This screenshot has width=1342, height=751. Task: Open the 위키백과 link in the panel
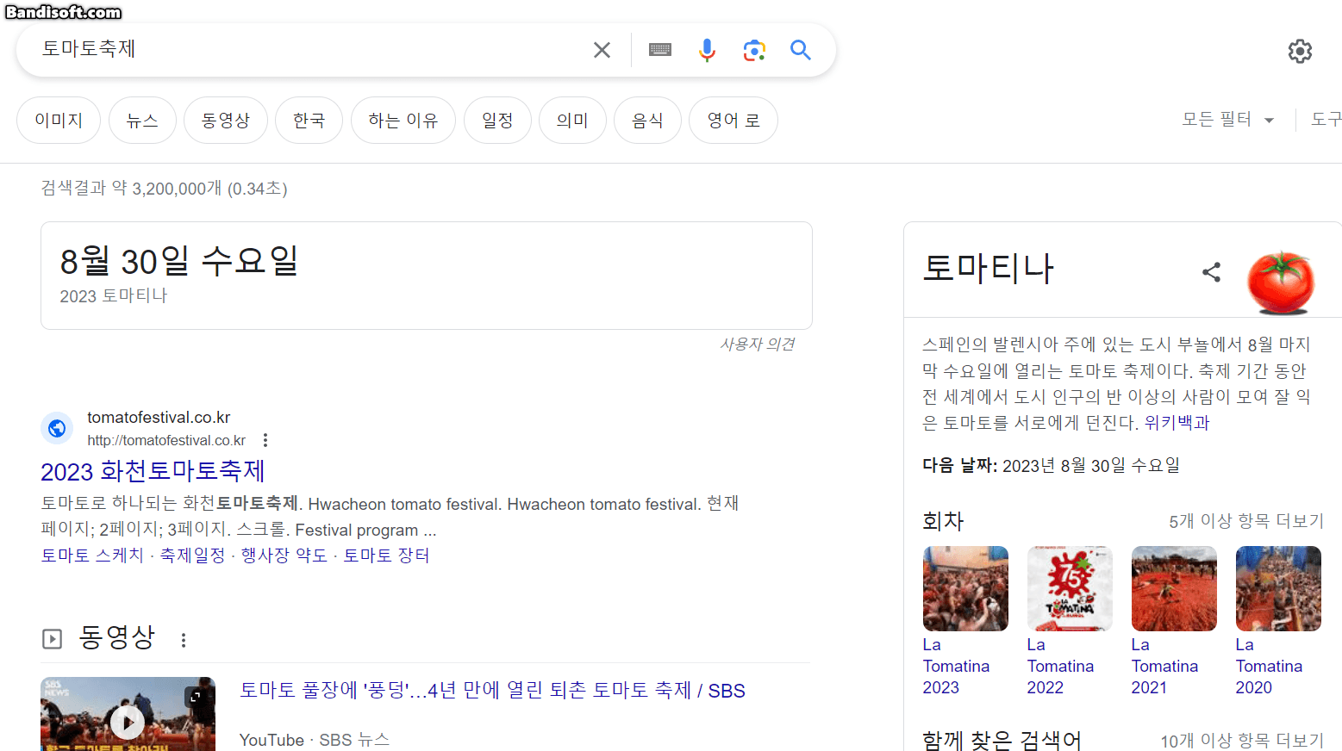coord(1177,423)
